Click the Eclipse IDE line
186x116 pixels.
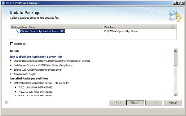tap(38, 70)
